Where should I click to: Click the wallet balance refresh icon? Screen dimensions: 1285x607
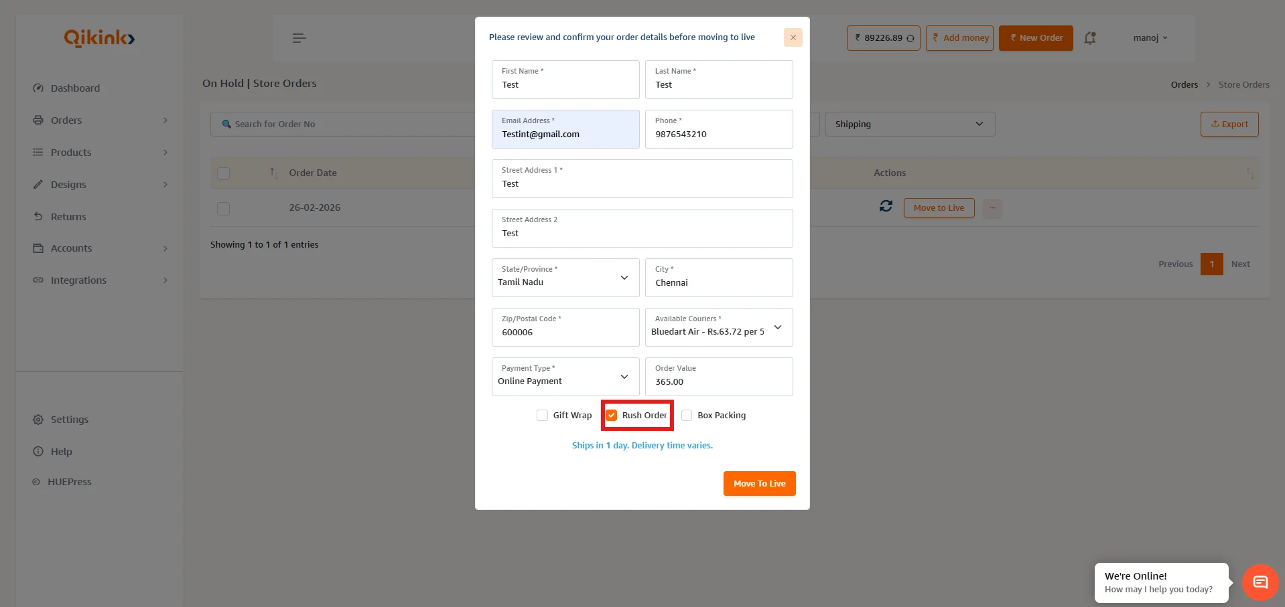point(910,38)
